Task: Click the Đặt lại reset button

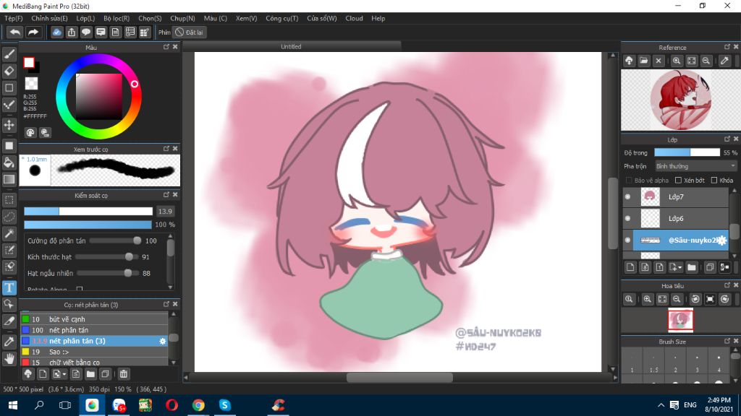Action: click(x=189, y=32)
